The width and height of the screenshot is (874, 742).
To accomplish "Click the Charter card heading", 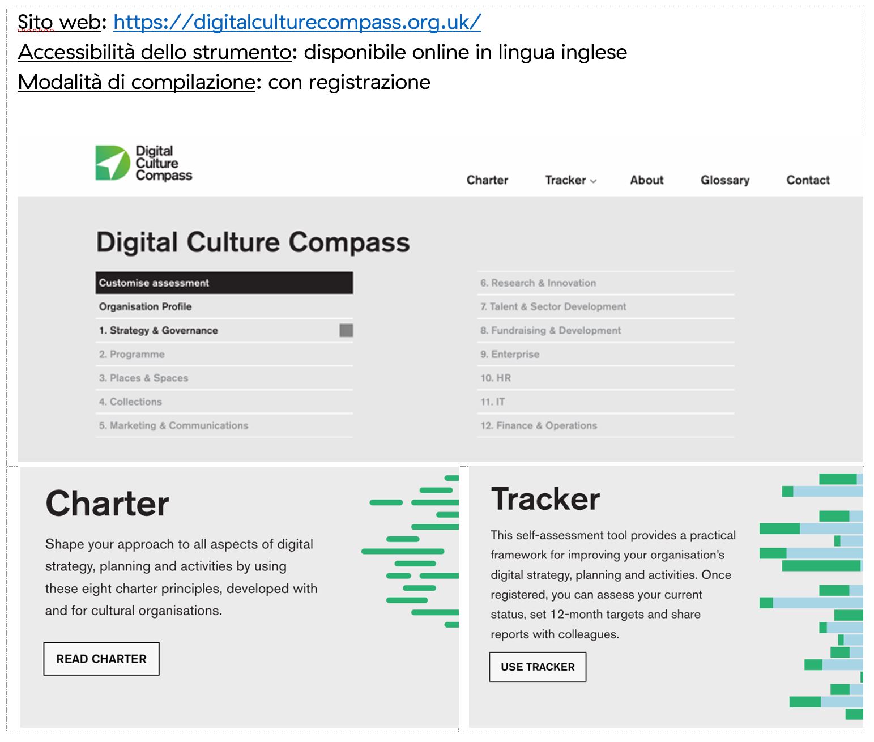I will tap(107, 503).
